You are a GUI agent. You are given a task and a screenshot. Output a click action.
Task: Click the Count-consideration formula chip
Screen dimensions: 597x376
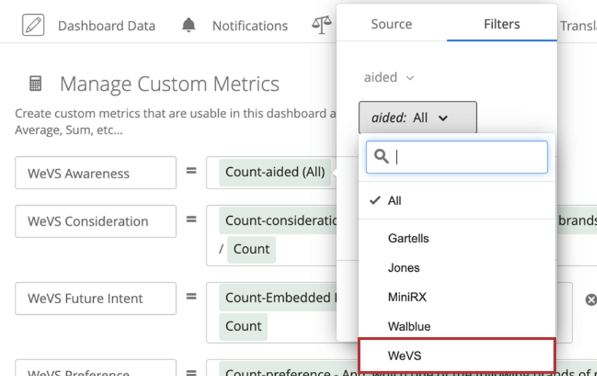[x=276, y=221]
